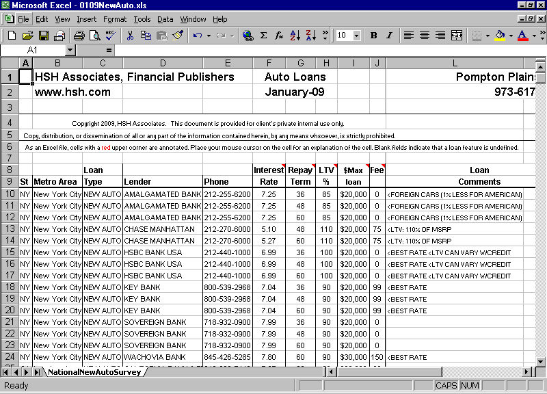Open the Data menu
547x394 pixels.
click(165, 19)
